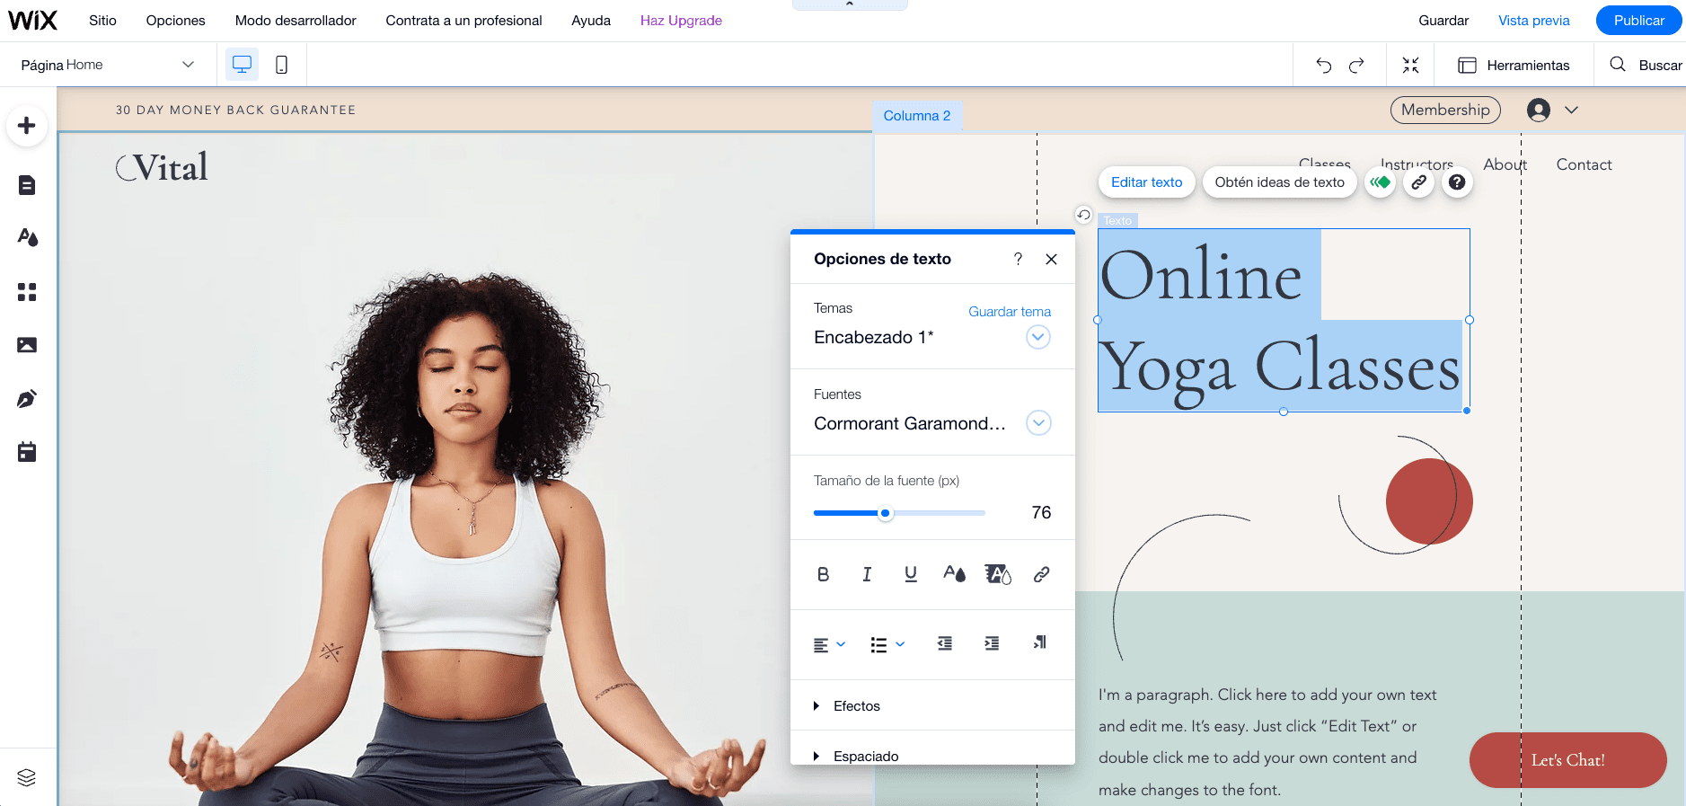The width and height of the screenshot is (1686, 806).
Task: Click the Publicar button
Action: tap(1639, 20)
